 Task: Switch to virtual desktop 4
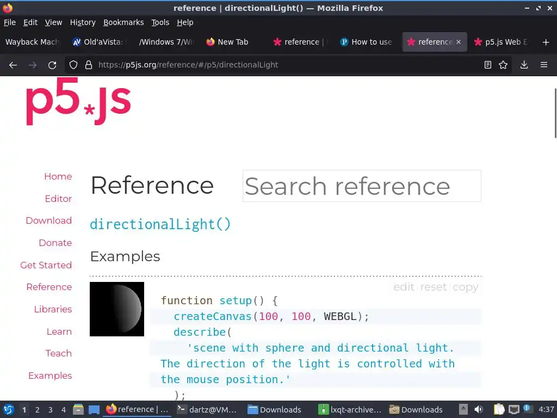click(64, 410)
